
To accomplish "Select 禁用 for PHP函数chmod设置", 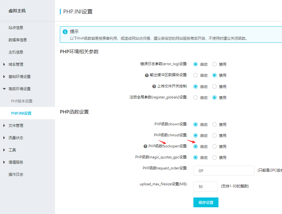I will tap(214, 135).
